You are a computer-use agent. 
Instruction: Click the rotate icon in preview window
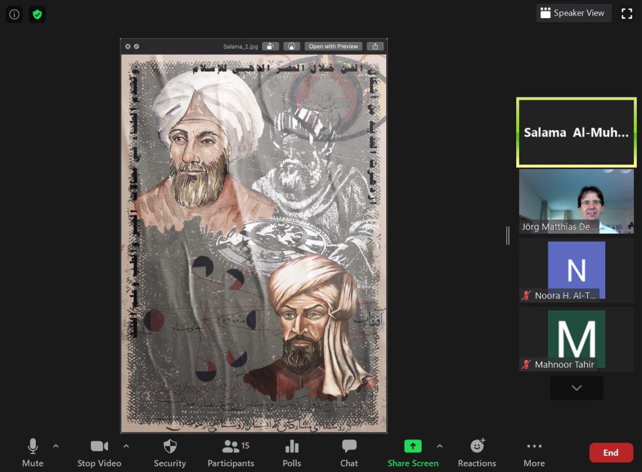point(271,47)
